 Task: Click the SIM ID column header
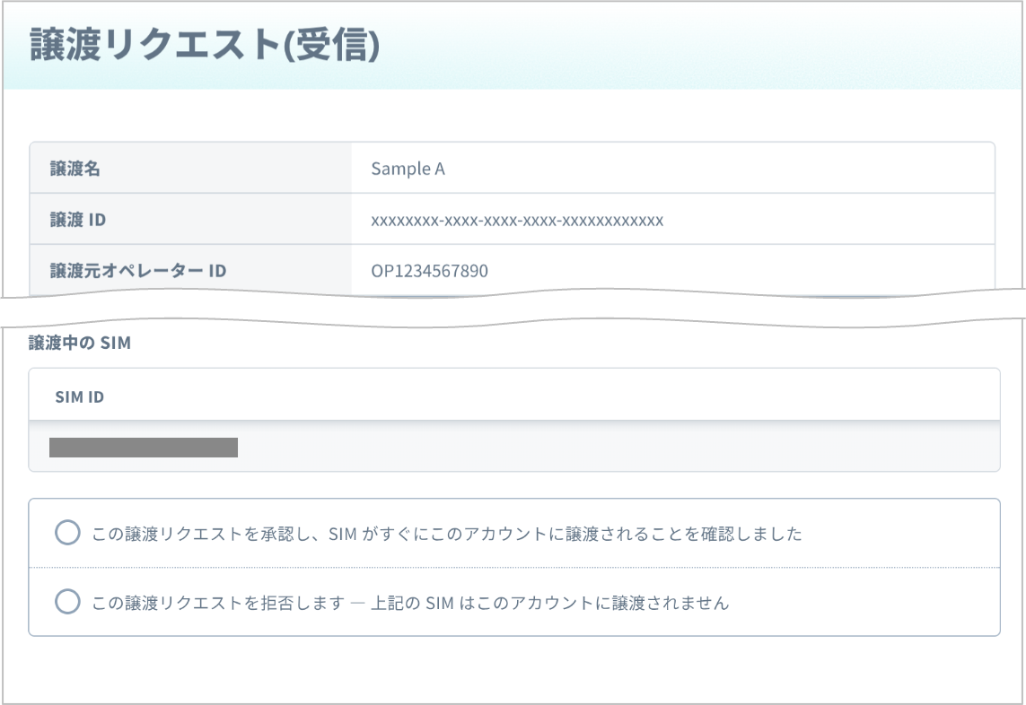click(79, 397)
